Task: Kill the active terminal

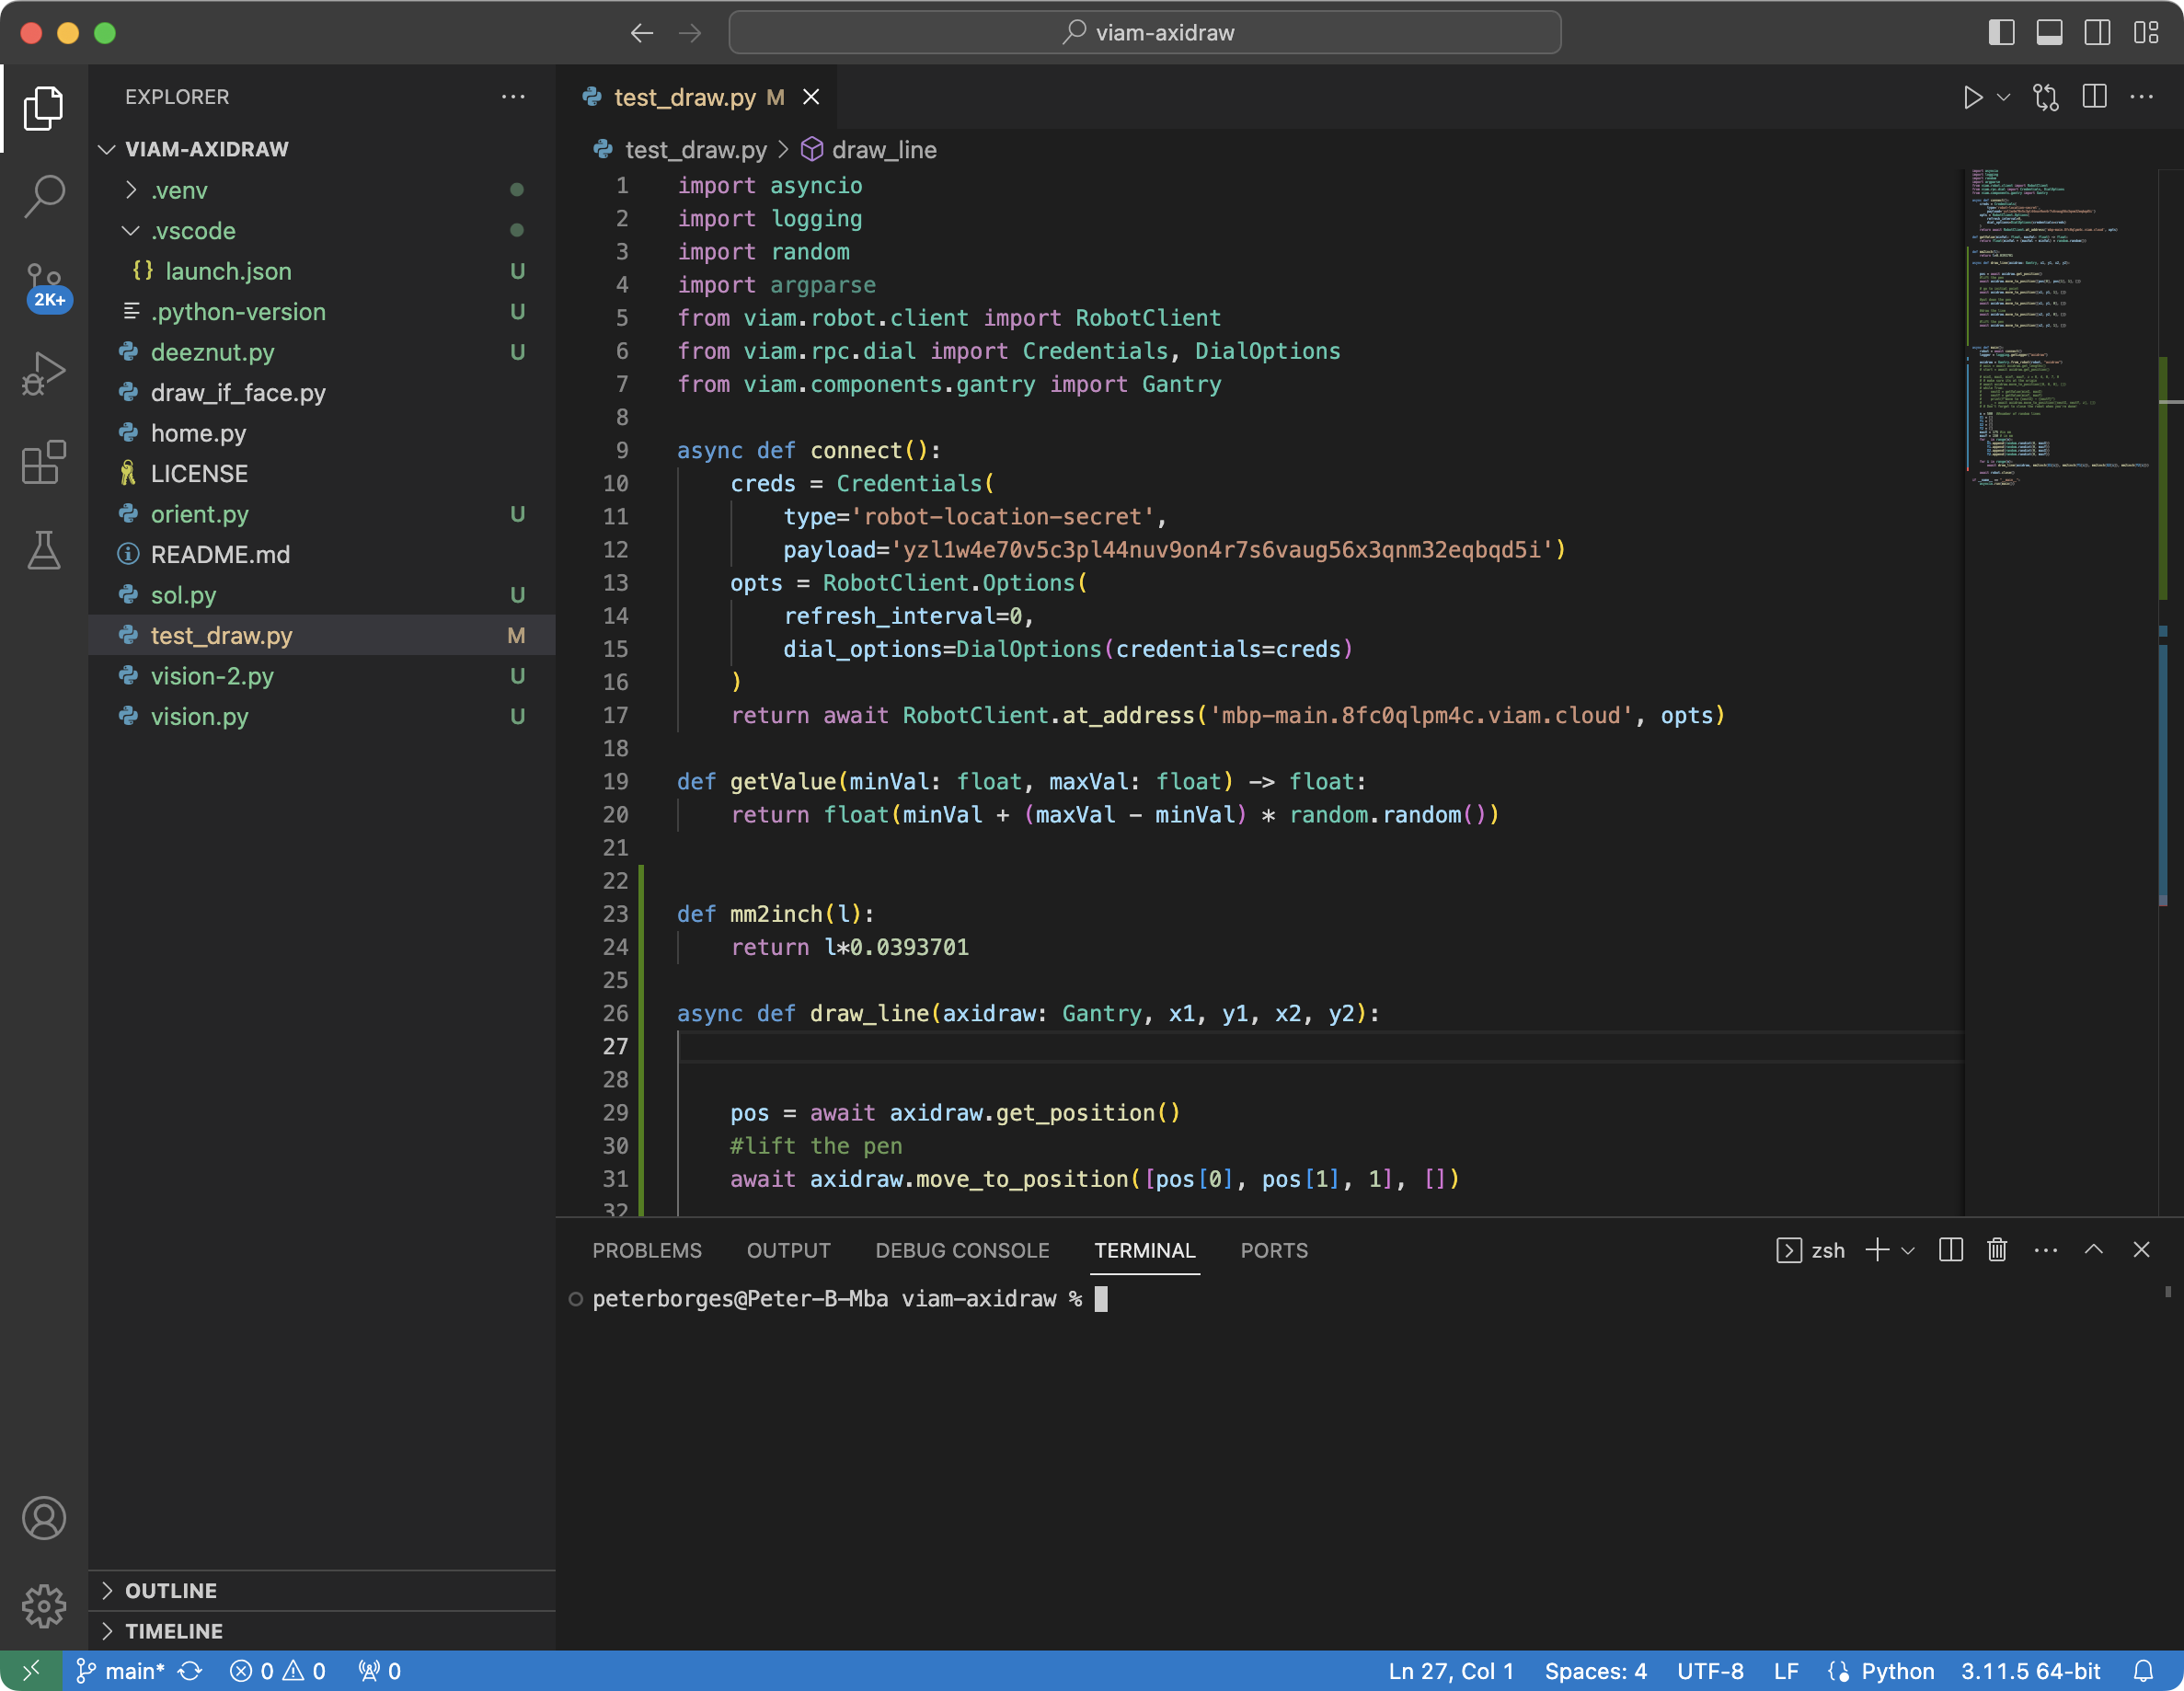Action: pyautogui.click(x=1997, y=1250)
